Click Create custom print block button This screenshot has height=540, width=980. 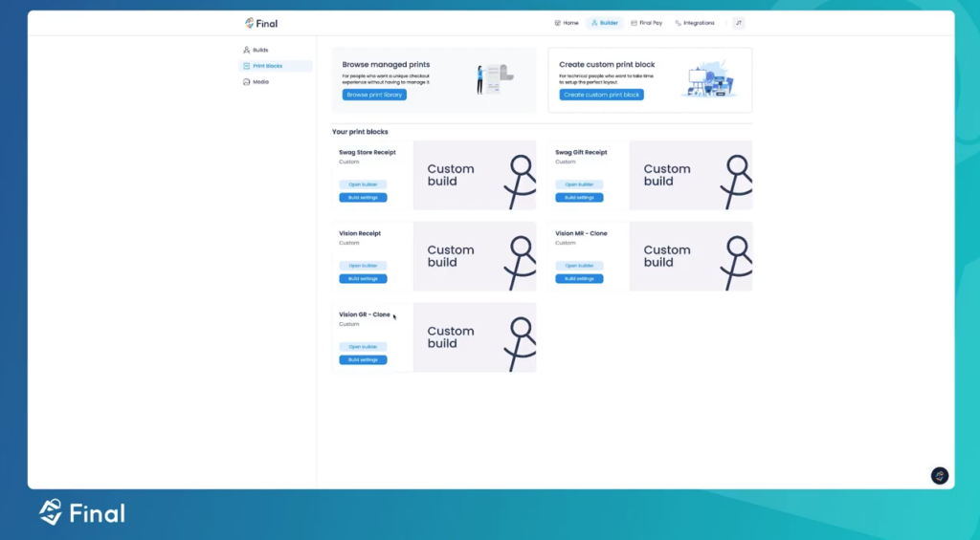pyautogui.click(x=601, y=95)
